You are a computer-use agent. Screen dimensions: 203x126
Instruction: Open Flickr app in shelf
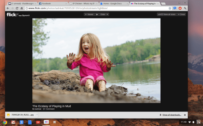pos(46,122)
